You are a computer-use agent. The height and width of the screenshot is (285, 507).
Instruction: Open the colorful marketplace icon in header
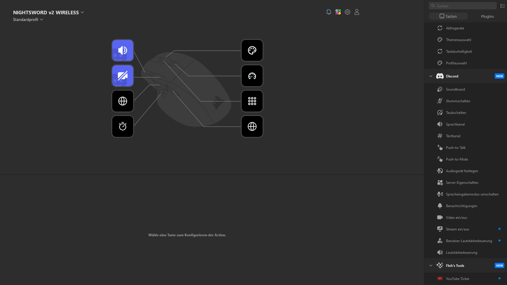(x=338, y=12)
